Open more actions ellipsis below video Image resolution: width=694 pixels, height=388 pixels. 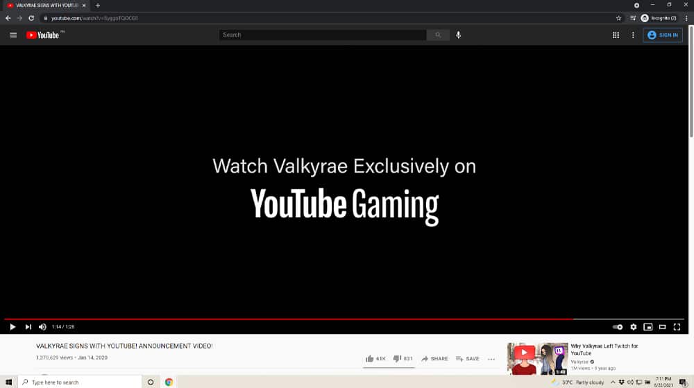click(x=491, y=359)
